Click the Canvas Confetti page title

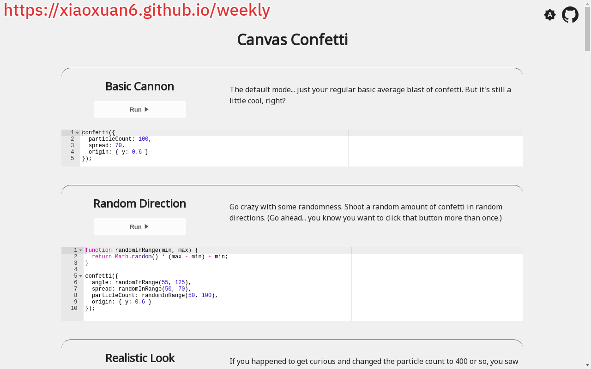(x=292, y=40)
